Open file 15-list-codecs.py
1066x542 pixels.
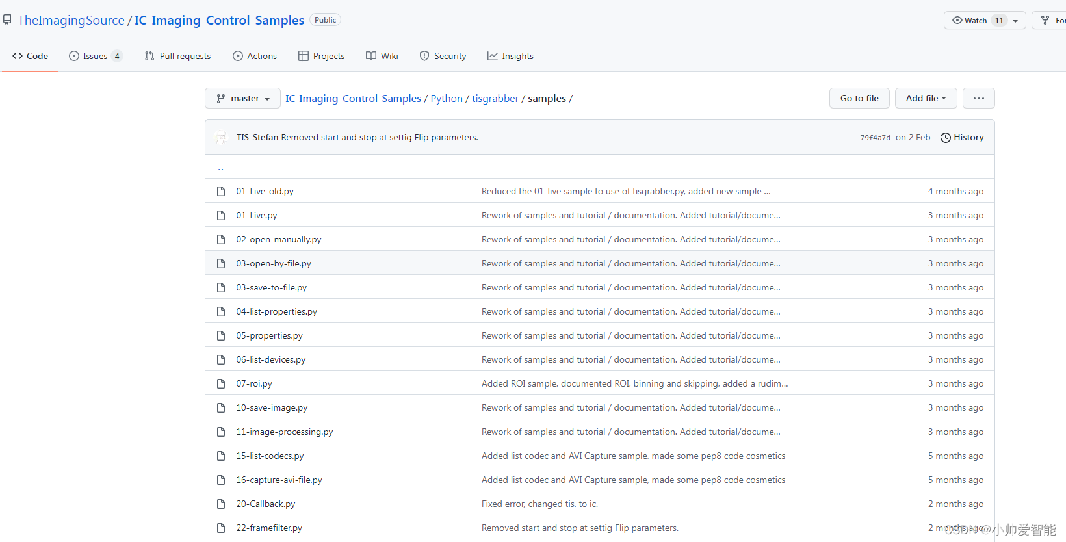270,456
